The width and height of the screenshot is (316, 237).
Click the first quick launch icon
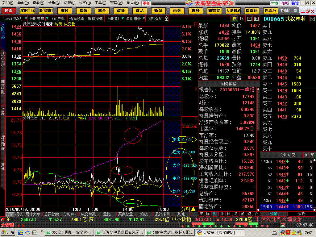(21, 233)
